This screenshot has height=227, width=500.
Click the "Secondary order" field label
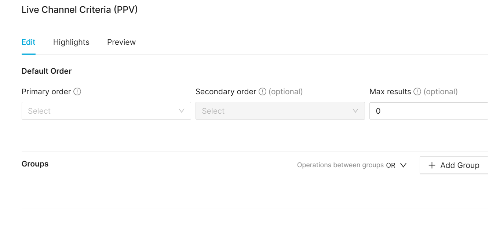coord(226,92)
